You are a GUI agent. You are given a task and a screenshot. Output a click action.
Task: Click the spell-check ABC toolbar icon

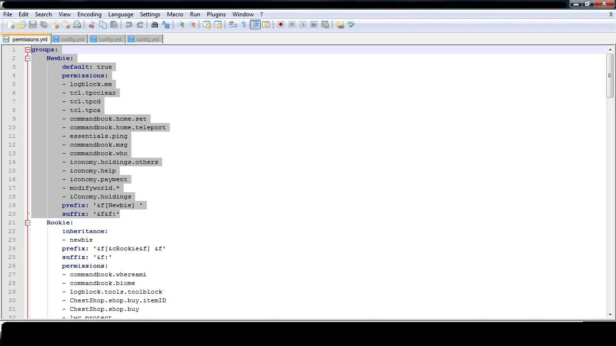tap(351, 25)
